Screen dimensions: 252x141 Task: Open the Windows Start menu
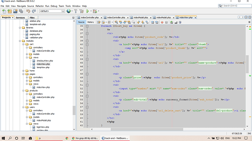tap(3, 138)
